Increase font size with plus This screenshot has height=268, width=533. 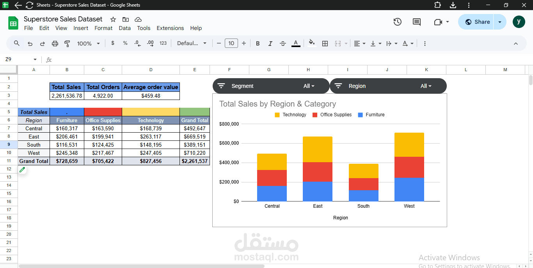click(244, 43)
